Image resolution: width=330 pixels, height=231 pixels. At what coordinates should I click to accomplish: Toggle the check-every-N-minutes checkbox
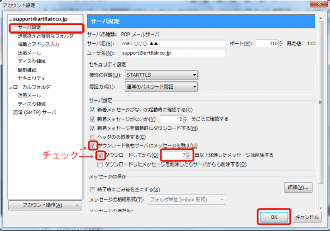click(x=93, y=119)
